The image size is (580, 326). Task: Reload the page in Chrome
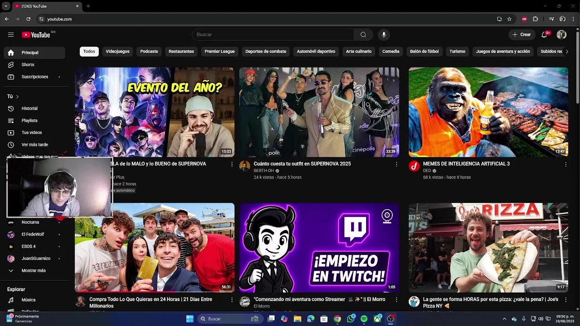(28, 19)
